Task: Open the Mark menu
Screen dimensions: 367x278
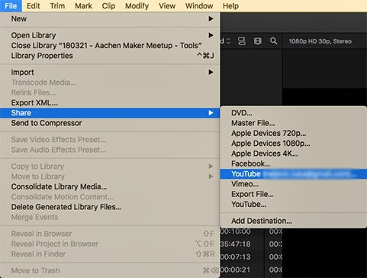Action: [x=83, y=6]
